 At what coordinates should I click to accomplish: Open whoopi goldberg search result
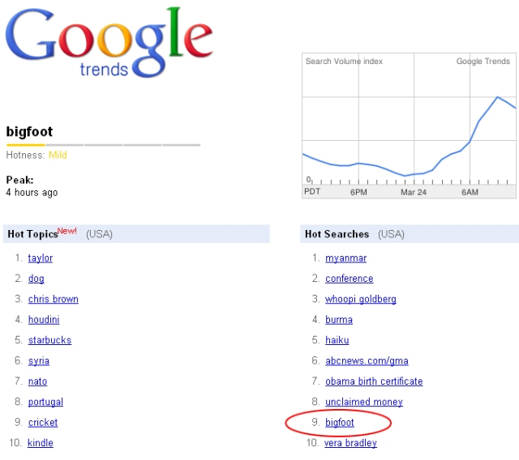pos(361,299)
